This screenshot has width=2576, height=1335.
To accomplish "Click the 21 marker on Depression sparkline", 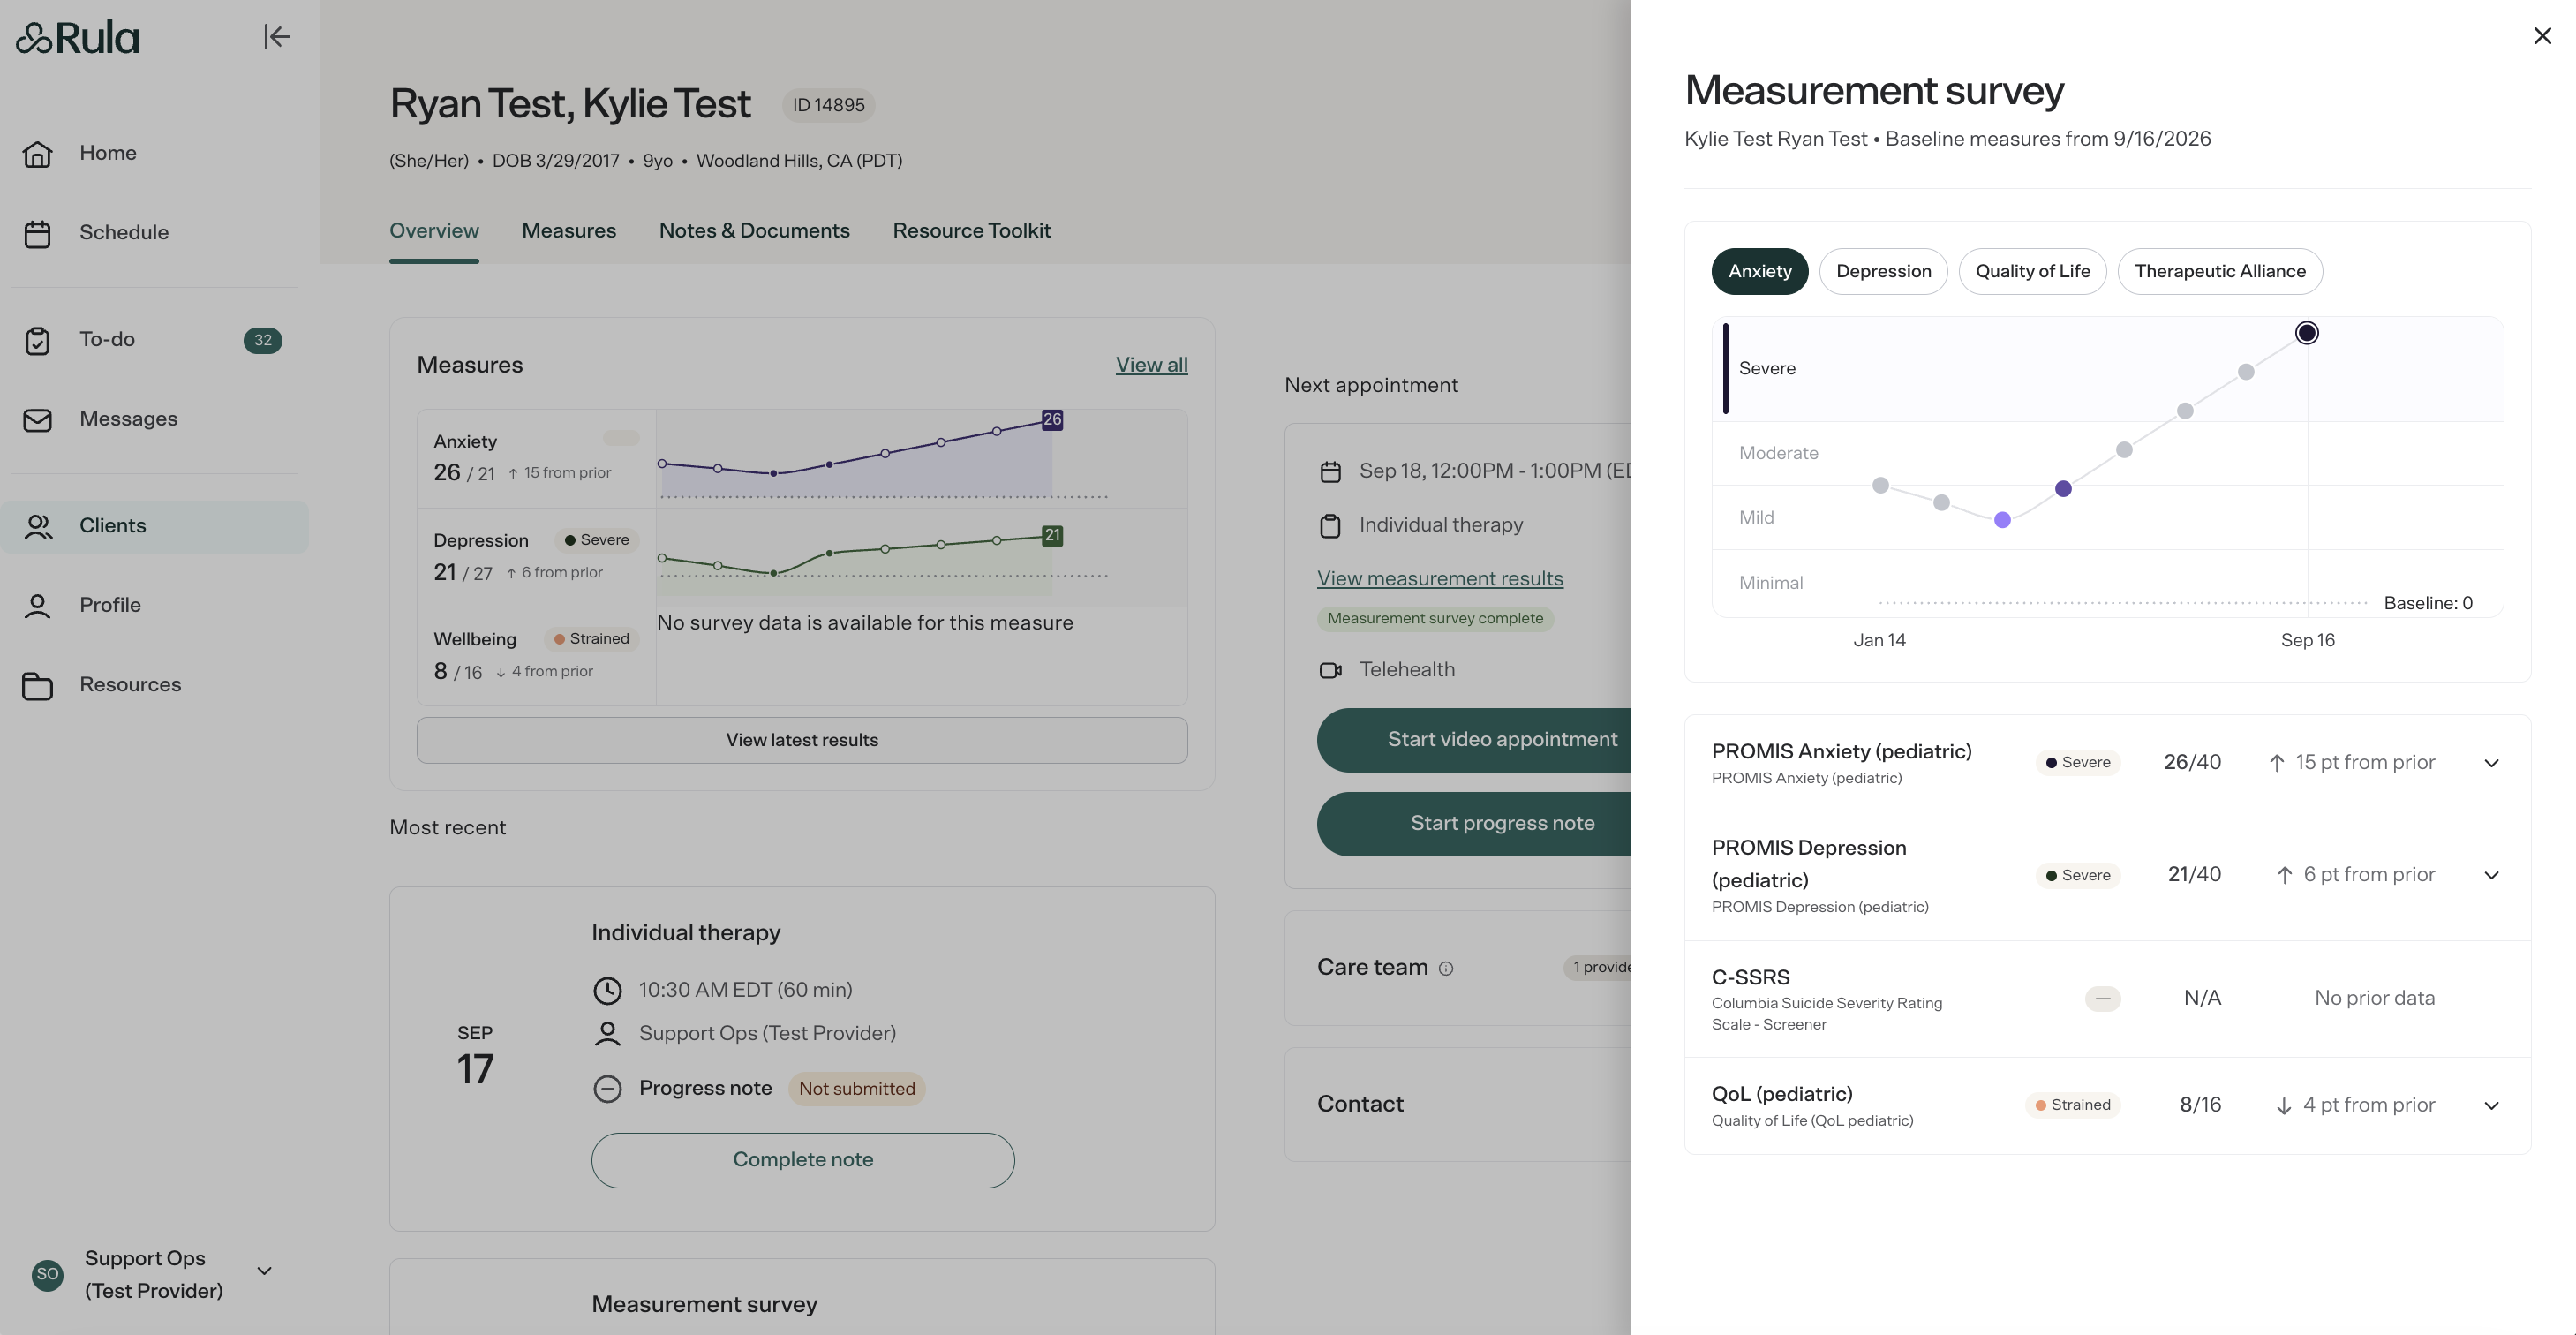I will pos(1052,536).
